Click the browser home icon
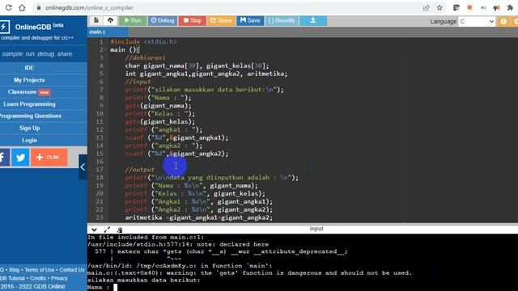 [x=22, y=7]
